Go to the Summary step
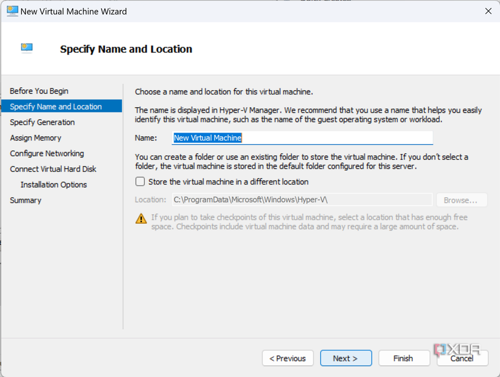This screenshot has width=500, height=377. 25,200
